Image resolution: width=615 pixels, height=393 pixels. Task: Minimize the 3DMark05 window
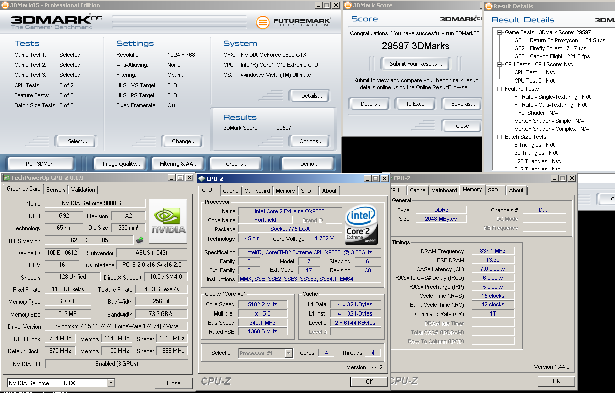pyautogui.click(x=318, y=5)
